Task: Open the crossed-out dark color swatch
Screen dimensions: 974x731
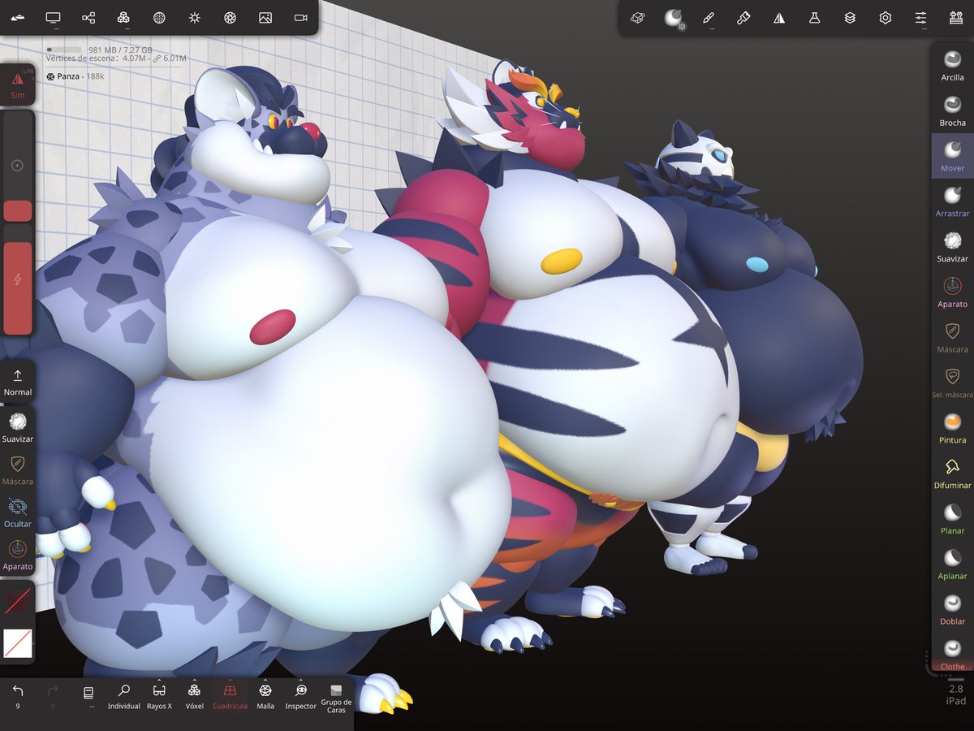Action: (18, 602)
